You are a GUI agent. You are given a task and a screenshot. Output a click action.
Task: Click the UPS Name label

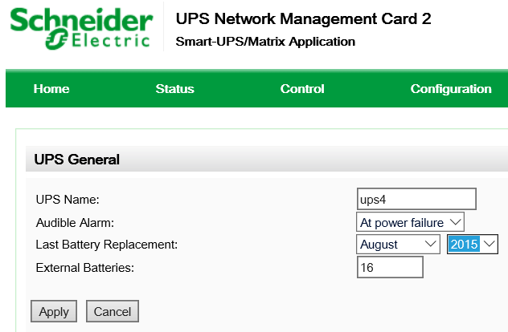[x=68, y=199]
